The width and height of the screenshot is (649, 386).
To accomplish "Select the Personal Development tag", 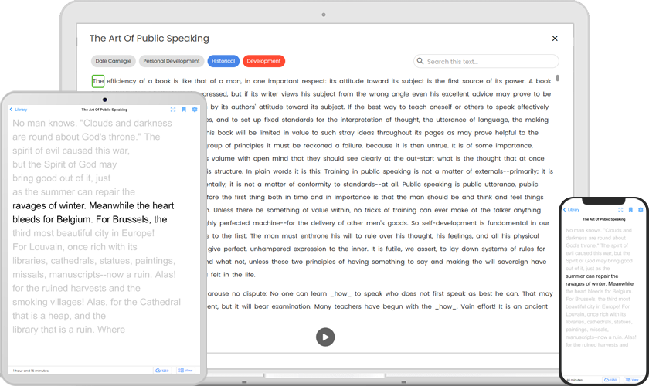I will 172,61.
